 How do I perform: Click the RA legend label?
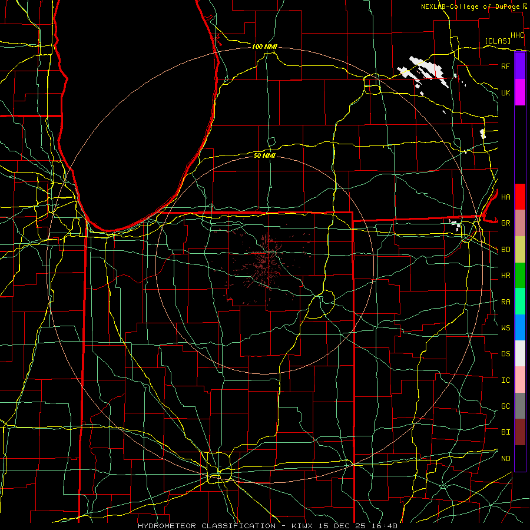coord(505,302)
